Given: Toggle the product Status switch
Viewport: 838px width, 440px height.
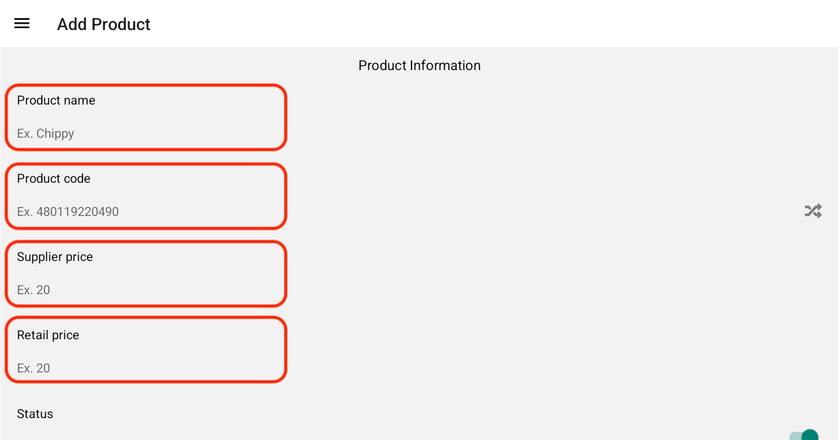Looking at the screenshot, I should pos(804,435).
